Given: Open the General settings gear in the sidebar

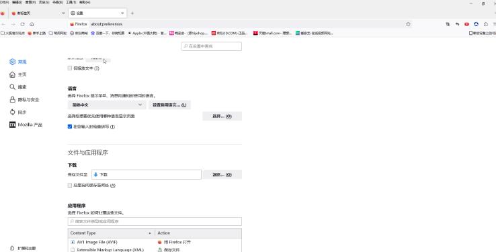Looking at the screenshot, I should click(x=12, y=62).
